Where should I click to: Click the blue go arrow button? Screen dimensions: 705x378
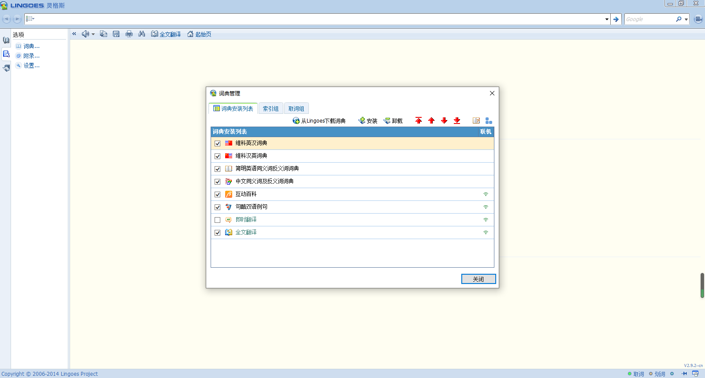coord(616,19)
